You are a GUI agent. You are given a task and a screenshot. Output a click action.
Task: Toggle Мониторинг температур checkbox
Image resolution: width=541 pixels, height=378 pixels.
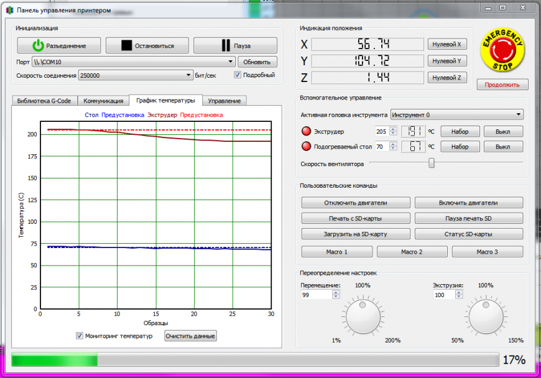(80, 336)
